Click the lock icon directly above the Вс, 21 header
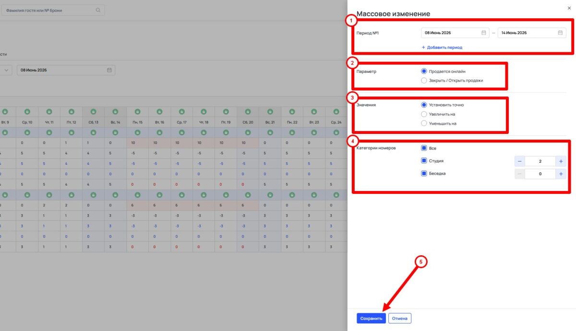This screenshot has width=576, height=331. [270, 111]
